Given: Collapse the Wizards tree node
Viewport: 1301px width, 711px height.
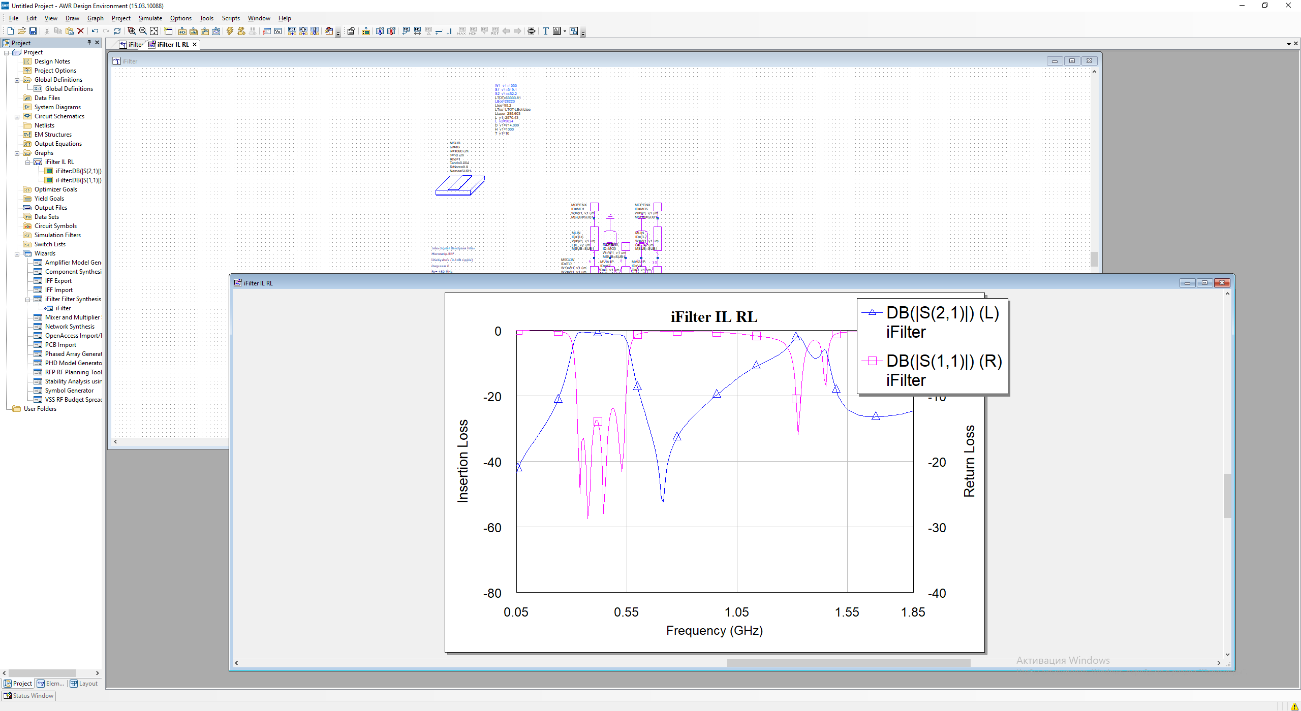Looking at the screenshot, I should tap(17, 253).
